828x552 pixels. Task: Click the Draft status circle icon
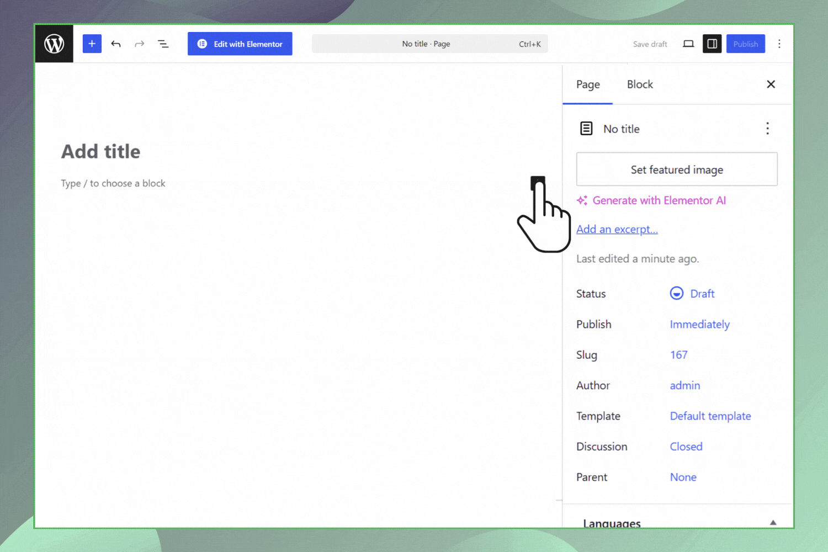click(x=677, y=293)
